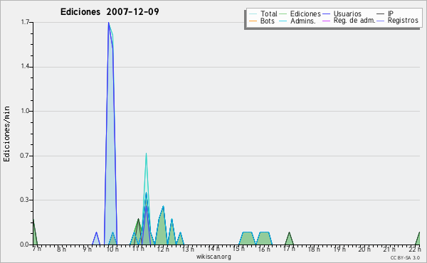Click the '12 h' x-axis label
The height and width of the screenshot is (263, 427).
point(163,249)
